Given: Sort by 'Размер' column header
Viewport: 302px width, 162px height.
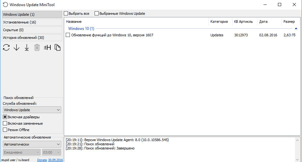Looking at the screenshot, I should coord(291,22).
